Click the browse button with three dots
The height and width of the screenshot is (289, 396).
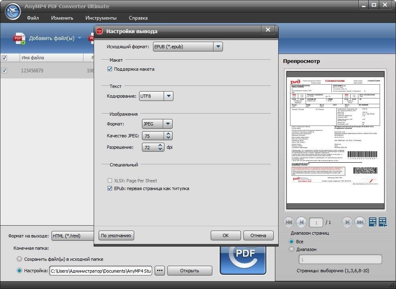coord(160,271)
